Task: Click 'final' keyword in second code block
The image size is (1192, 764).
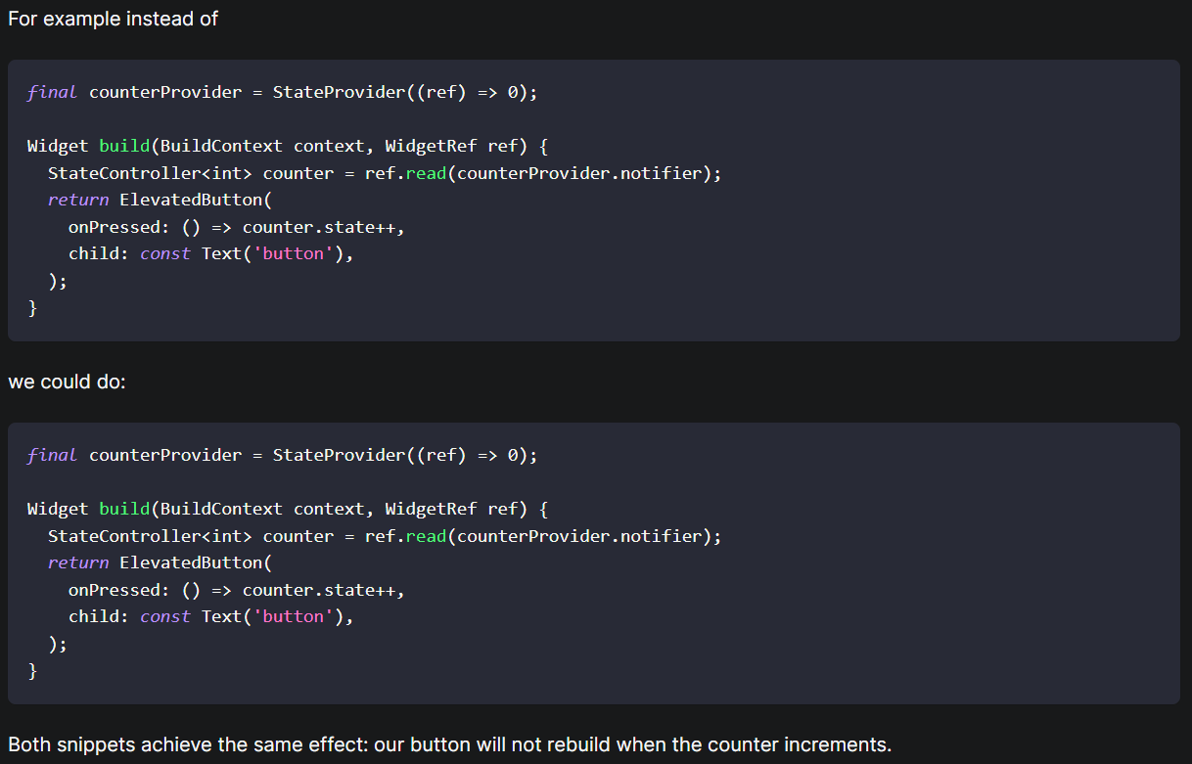Action: click(51, 454)
